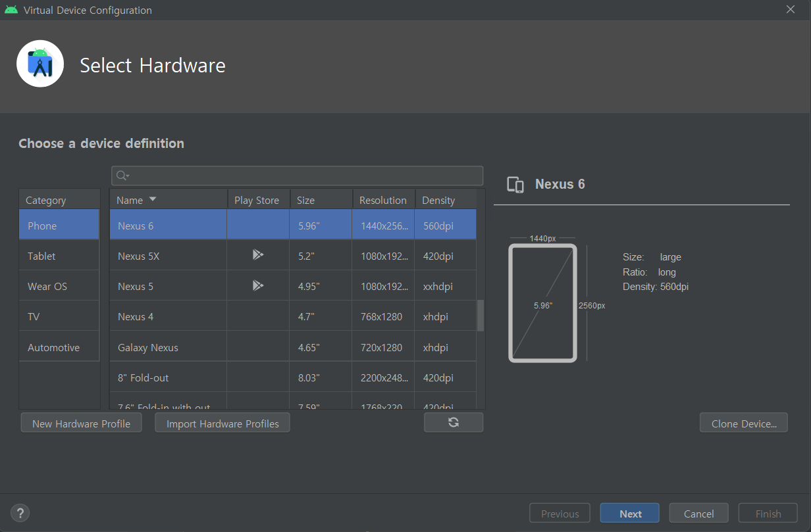
Task: Close the Virtual Device Configuration window
Action: (x=791, y=9)
